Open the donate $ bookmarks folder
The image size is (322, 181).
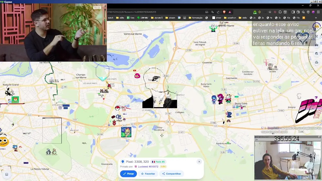coord(157,18)
